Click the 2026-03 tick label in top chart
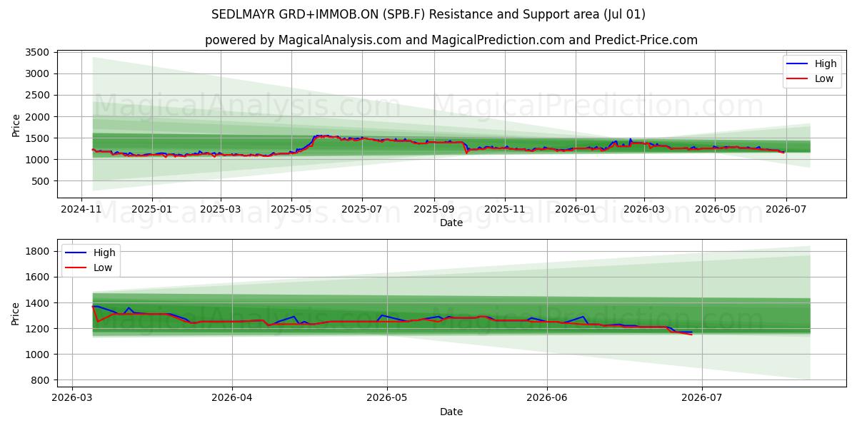857x428 pixels. pyautogui.click(x=644, y=208)
